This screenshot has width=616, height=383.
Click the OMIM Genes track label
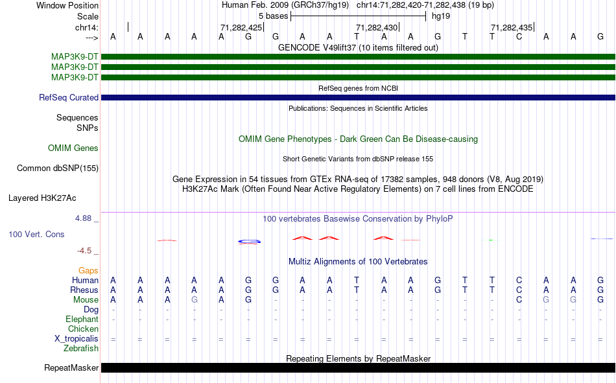[73, 148]
